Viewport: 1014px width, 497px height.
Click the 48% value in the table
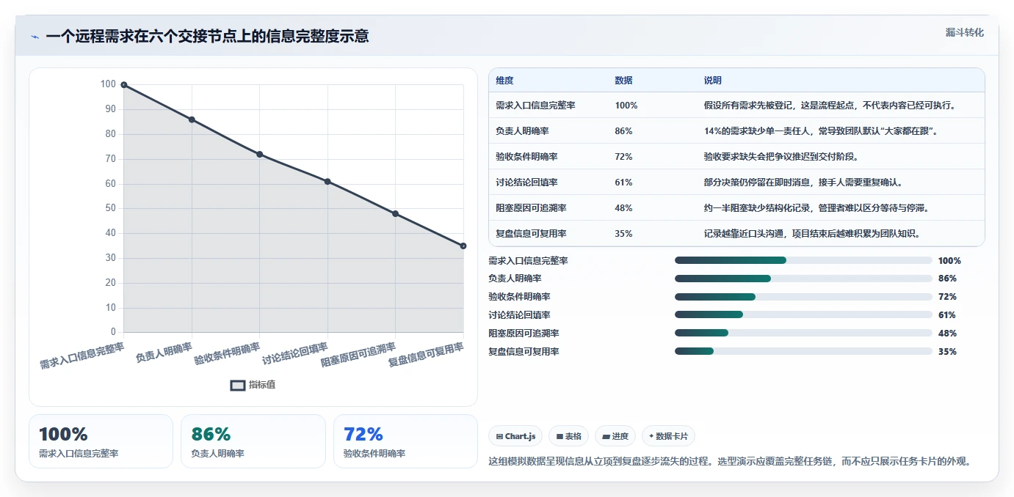[x=623, y=208]
